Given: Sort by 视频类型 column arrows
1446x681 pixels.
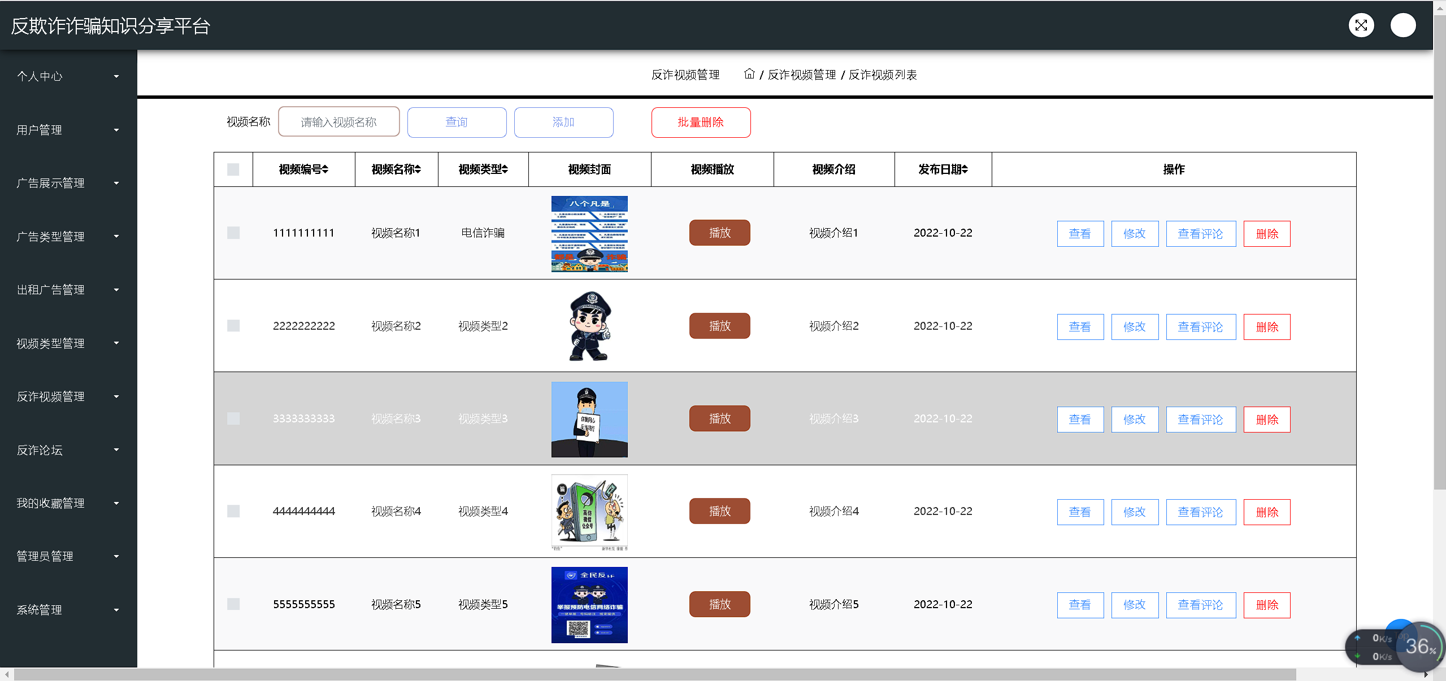Looking at the screenshot, I should [x=505, y=169].
